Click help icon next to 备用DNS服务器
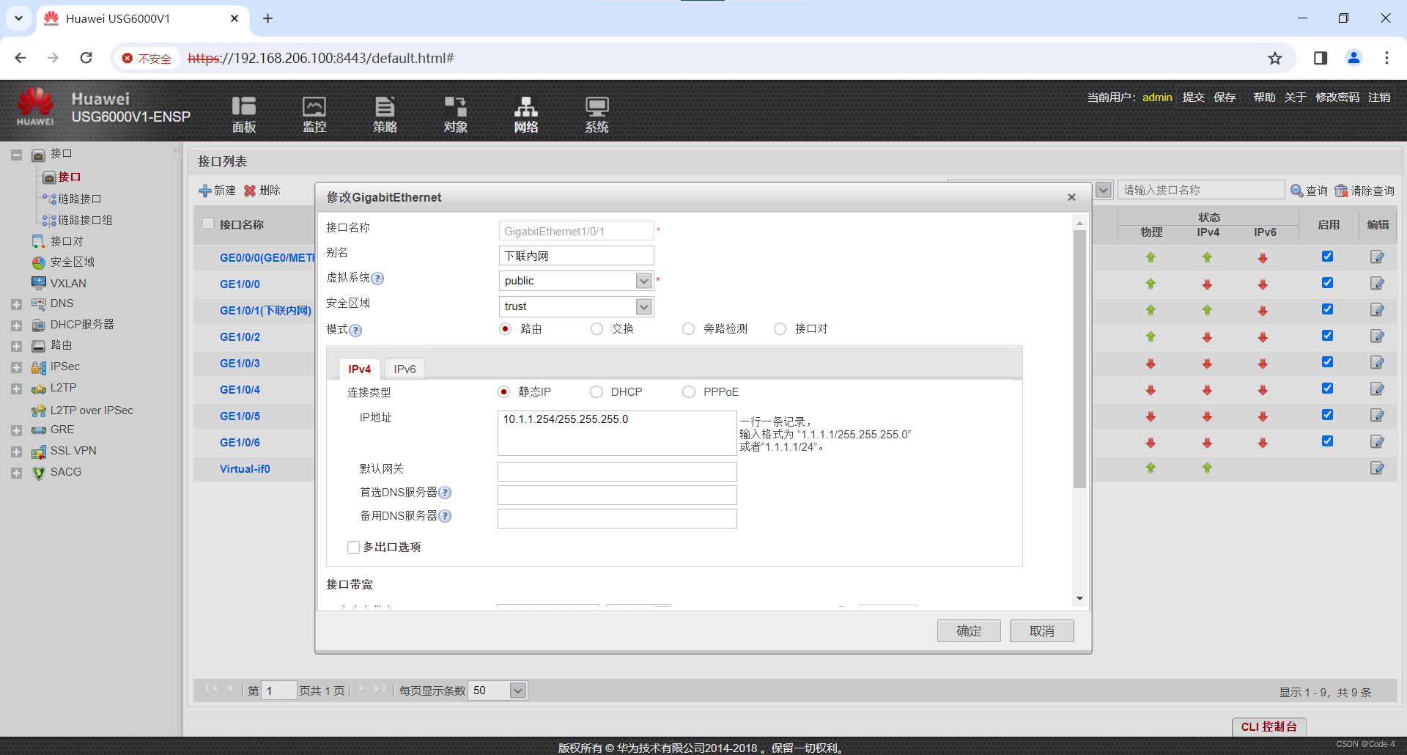 [x=445, y=516]
